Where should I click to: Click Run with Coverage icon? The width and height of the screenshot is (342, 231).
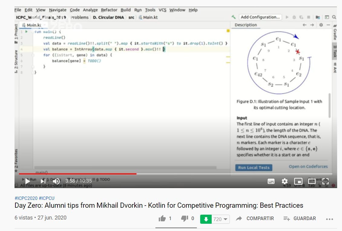point(301,17)
